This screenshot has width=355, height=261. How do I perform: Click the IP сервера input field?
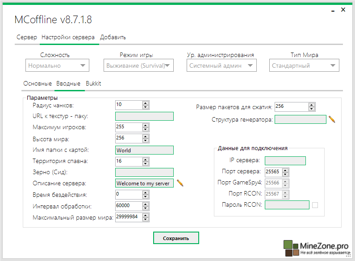pos(285,160)
